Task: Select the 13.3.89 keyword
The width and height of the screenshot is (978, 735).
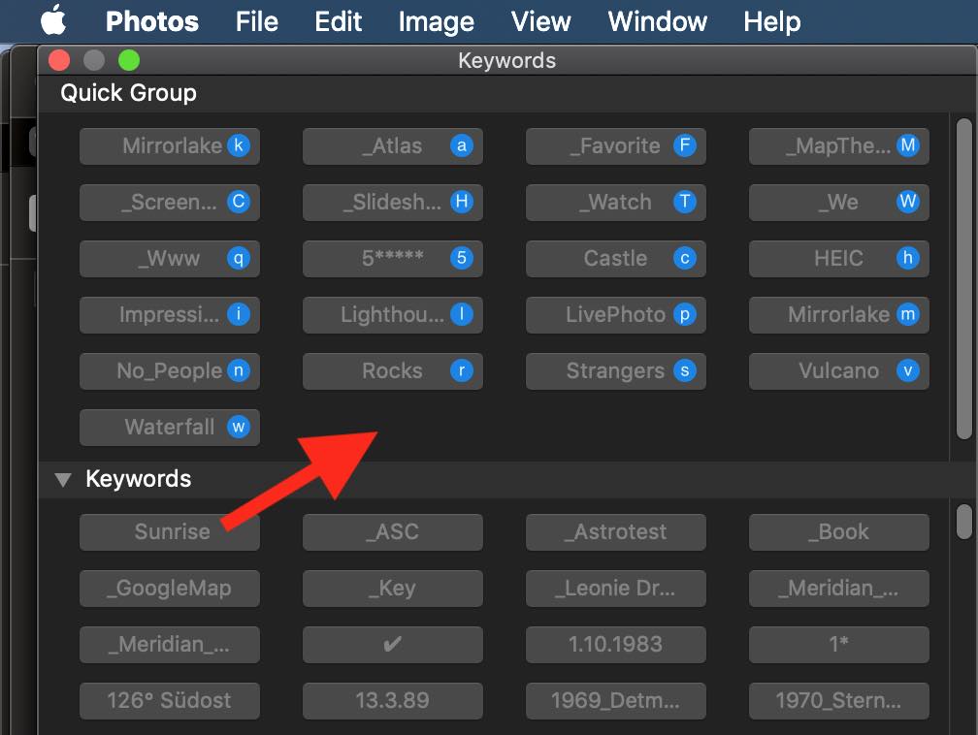Action: pyautogui.click(x=393, y=700)
